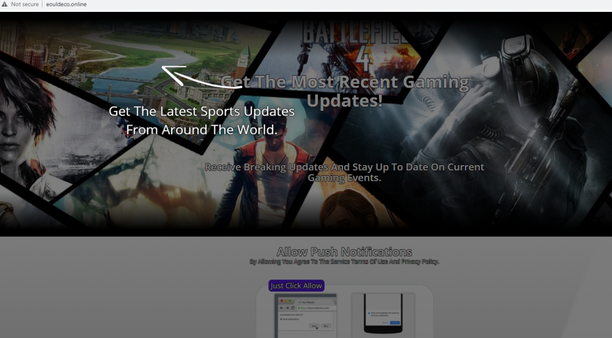Click the 'Allow Push Notifications' heading
The height and width of the screenshot is (338, 612).
344,252
